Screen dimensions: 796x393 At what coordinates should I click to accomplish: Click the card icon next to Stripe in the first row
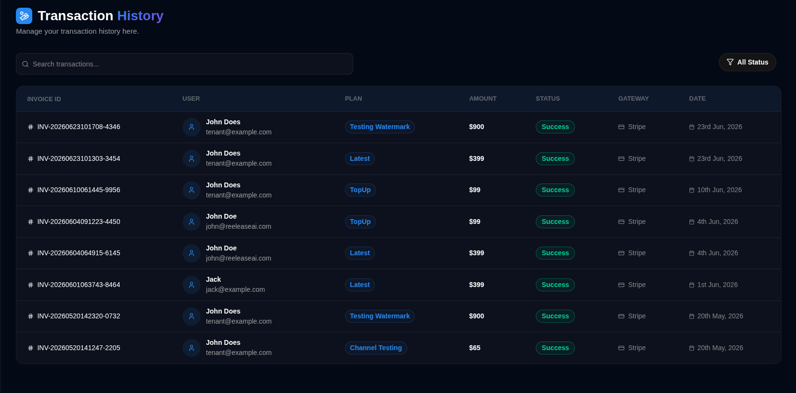pyautogui.click(x=621, y=127)
